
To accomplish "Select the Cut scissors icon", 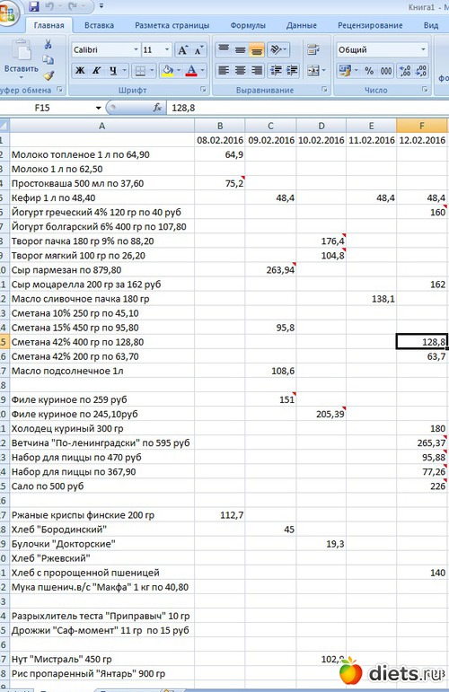I will click(48, 44).
